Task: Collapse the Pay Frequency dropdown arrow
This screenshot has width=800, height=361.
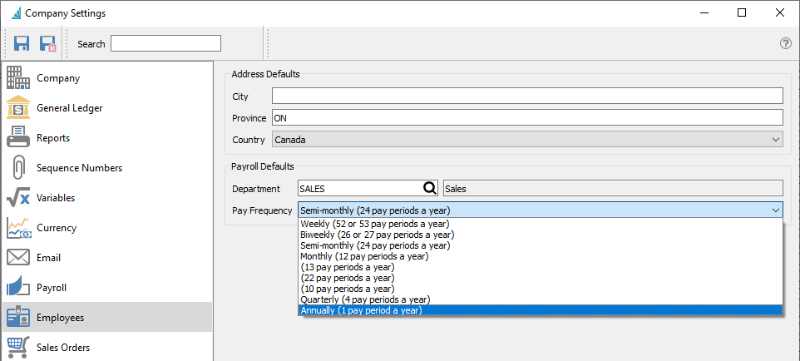Action: 776,210
